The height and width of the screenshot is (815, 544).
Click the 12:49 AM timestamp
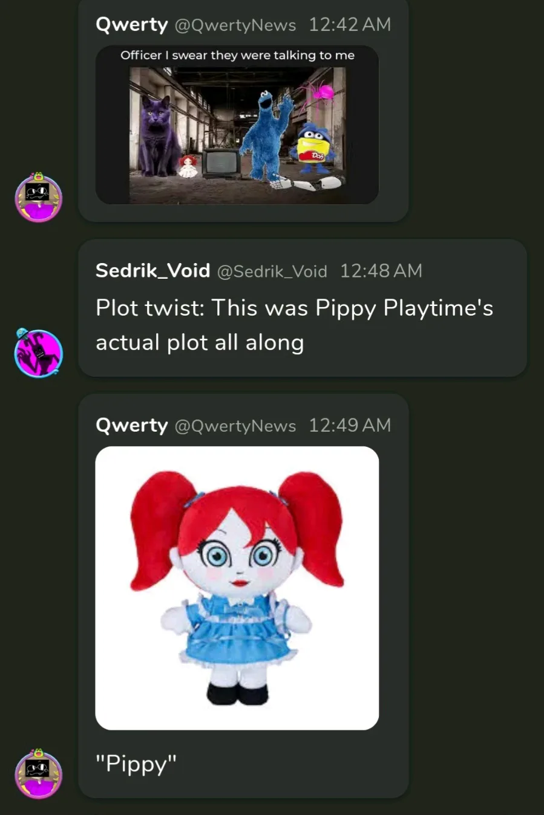coord(350,426)
